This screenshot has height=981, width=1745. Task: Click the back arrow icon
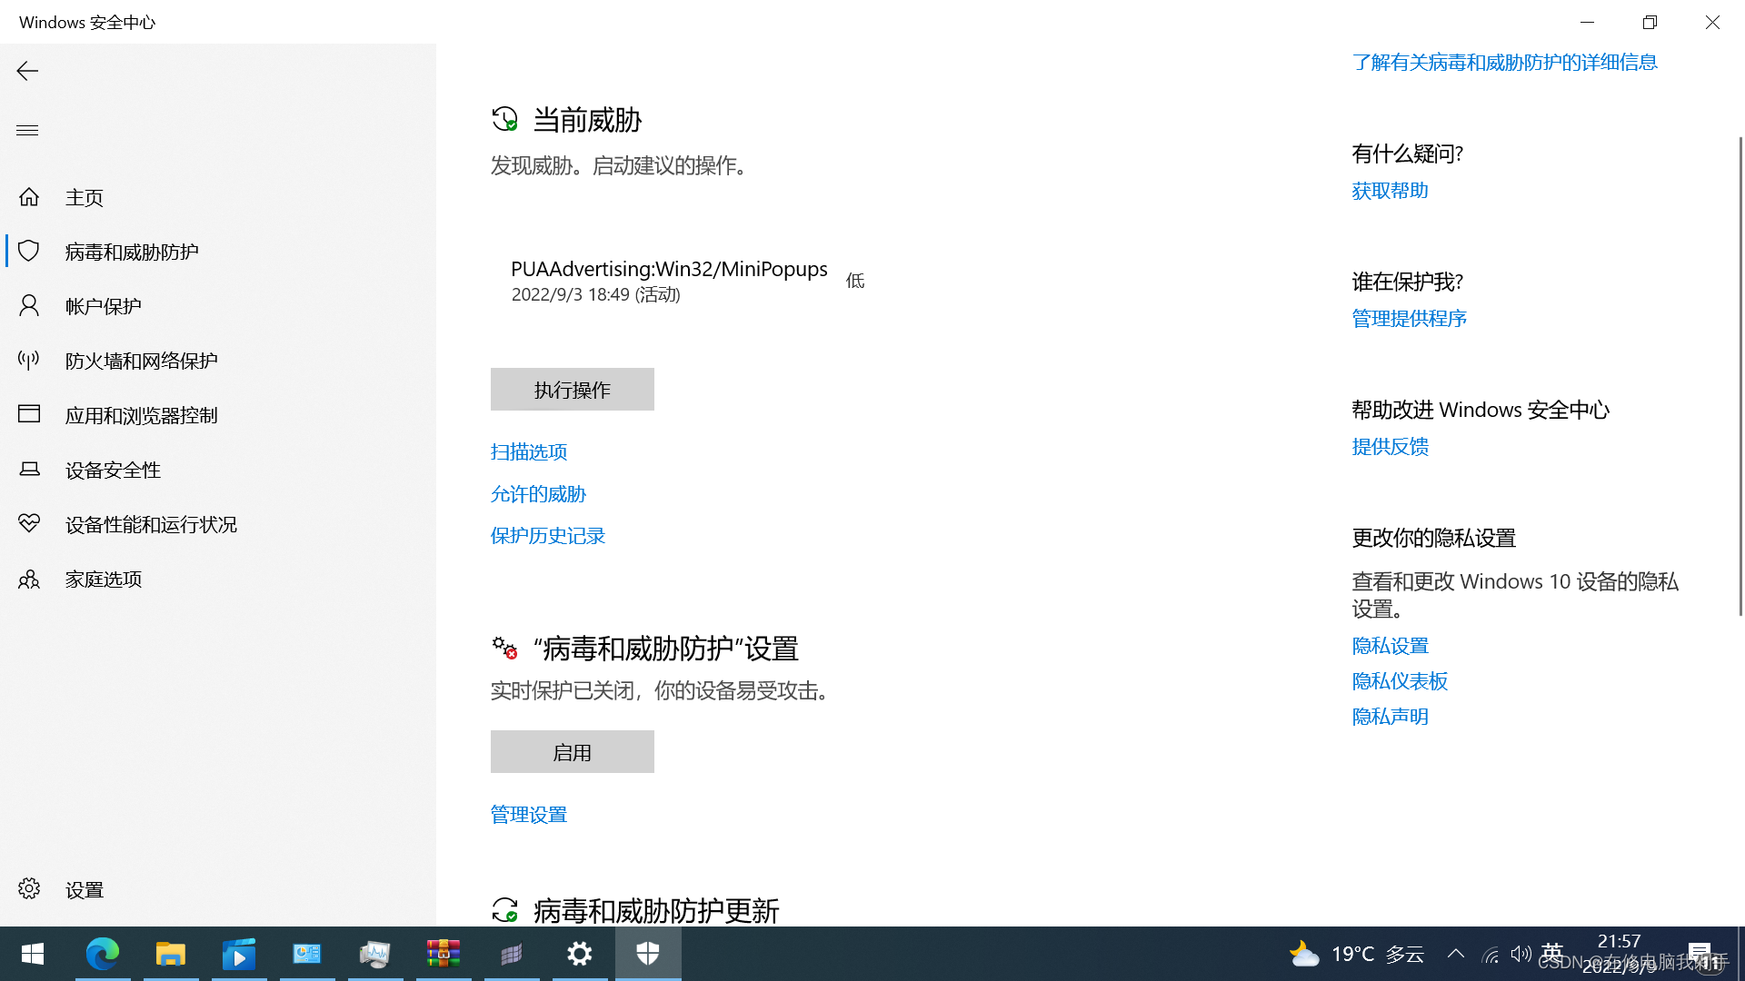tap(27, 71)
